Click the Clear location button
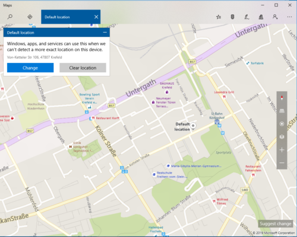The width and height of the screenshot is (297, 237). click(x=83, y=68)
